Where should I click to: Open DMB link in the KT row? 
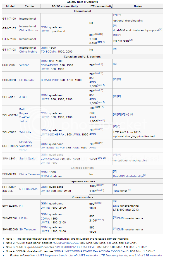pos(116,206)
